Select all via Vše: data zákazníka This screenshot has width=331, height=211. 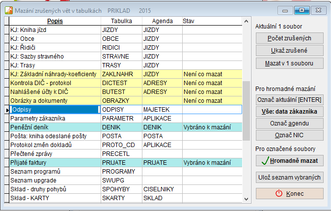(x=289, y=112)
